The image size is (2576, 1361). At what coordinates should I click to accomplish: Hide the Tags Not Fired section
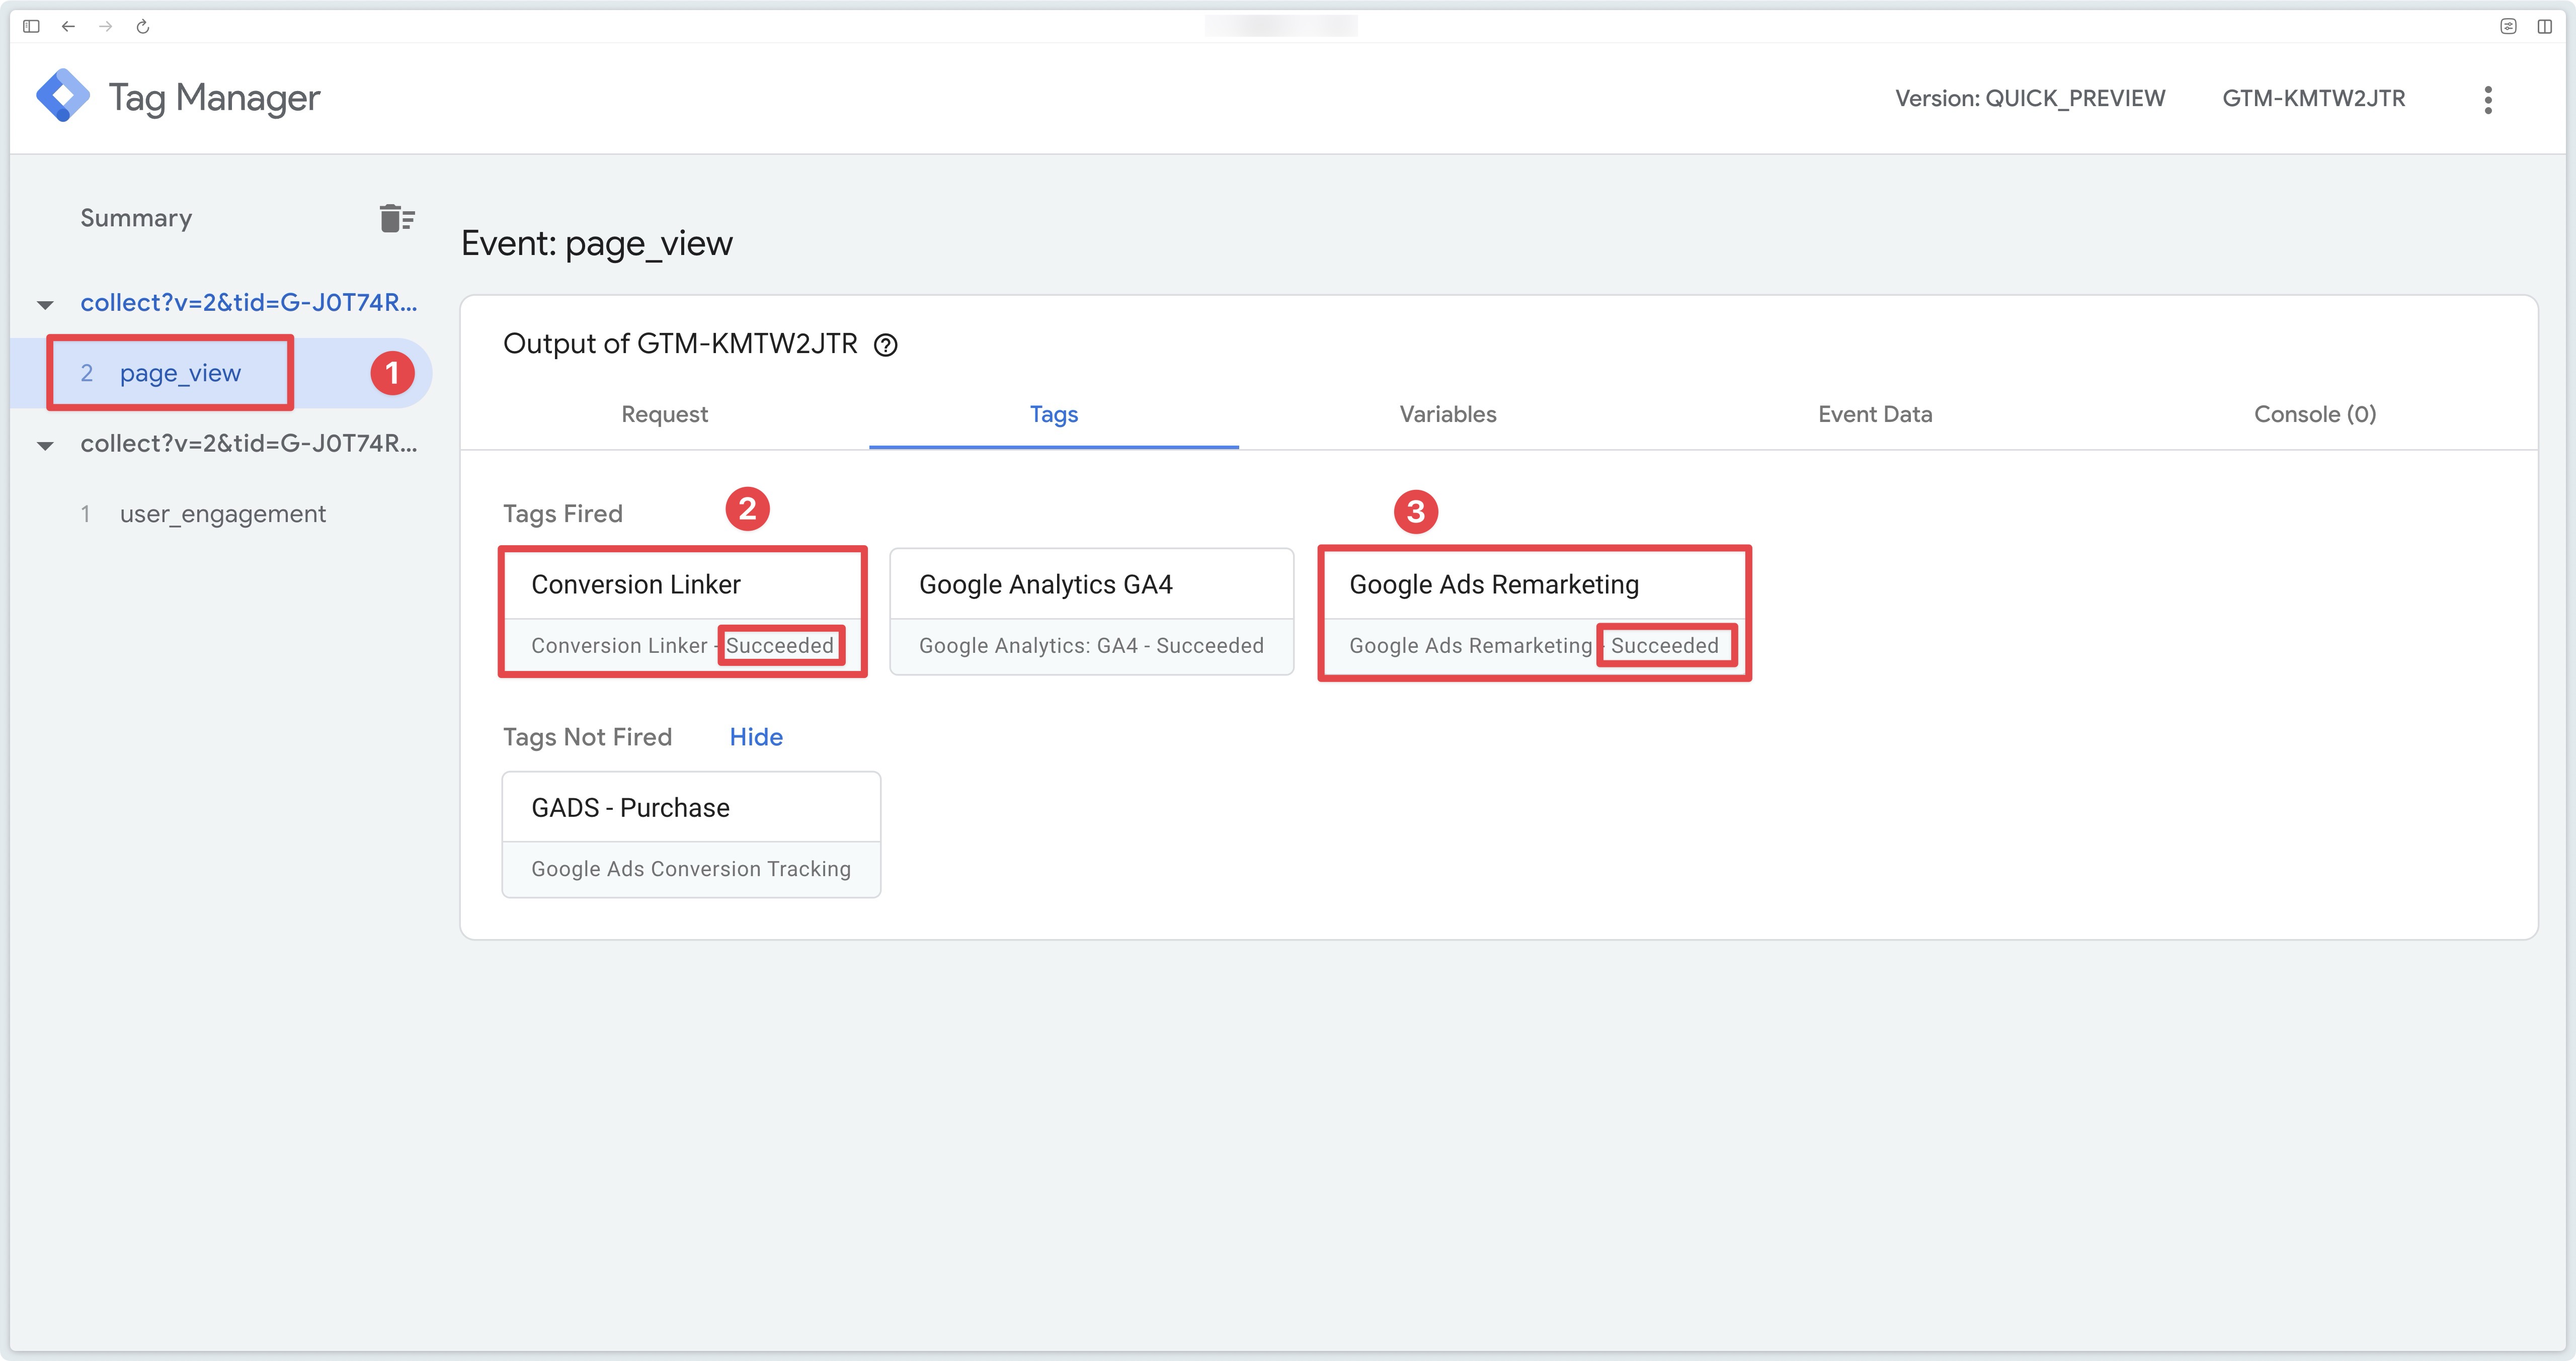[x=756, y=737]
